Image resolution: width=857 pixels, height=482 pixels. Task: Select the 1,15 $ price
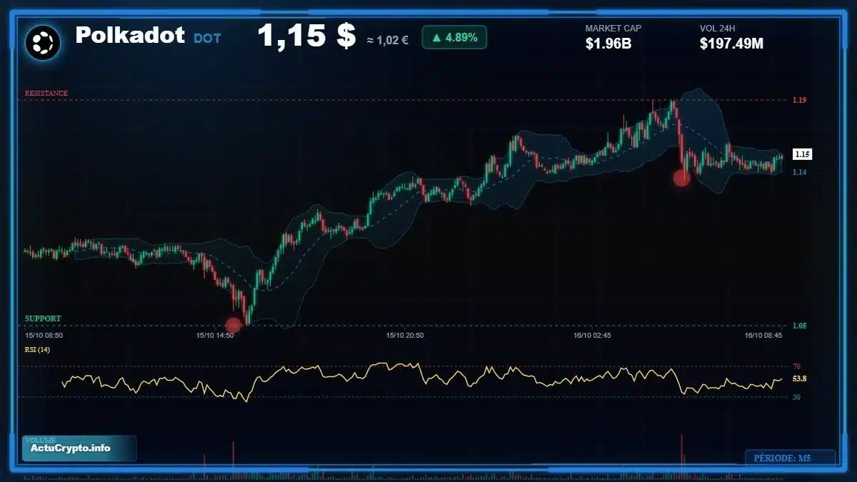(x=306, y=36)
